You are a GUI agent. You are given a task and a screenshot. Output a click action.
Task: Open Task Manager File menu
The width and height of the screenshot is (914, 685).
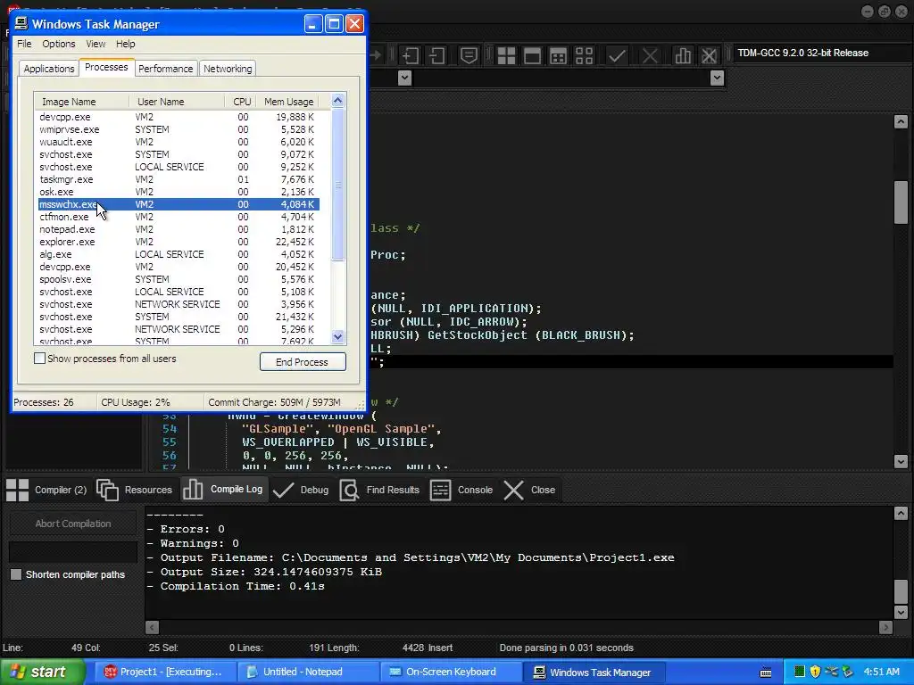(24, 44)
